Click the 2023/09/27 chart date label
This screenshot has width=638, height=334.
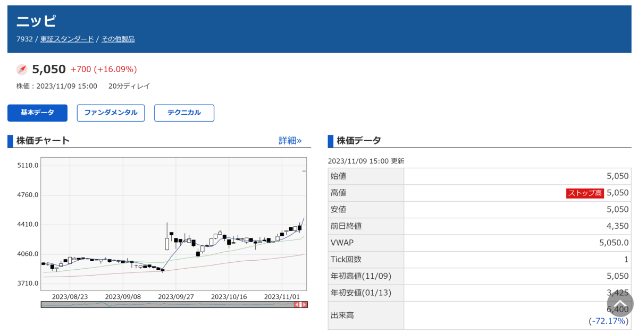(x=176, y=296)
